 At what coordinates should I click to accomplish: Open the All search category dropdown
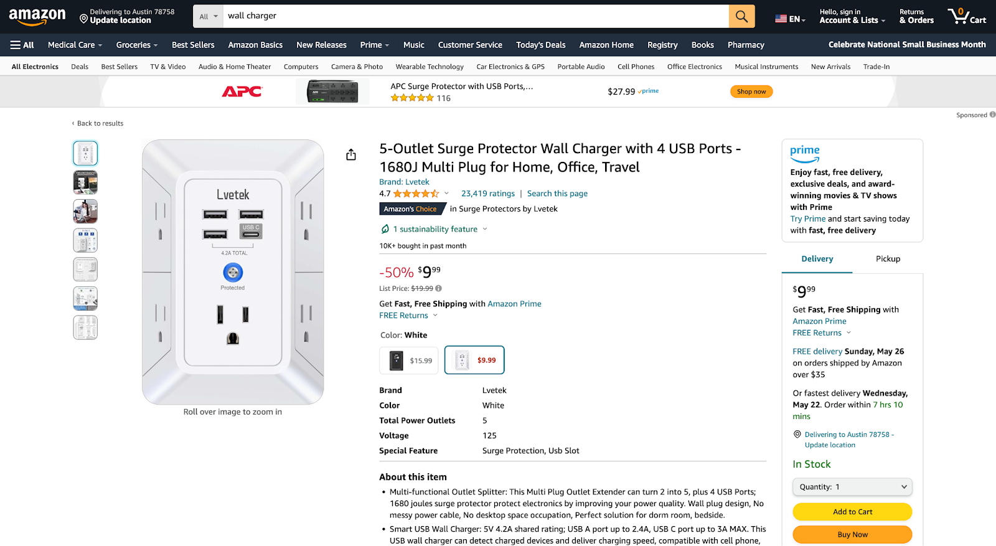(x=208, y=16)
